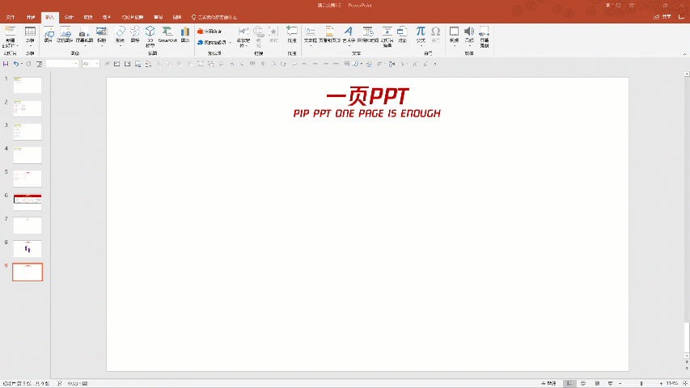Click the zoom slider in the status bar
This screenshot has height=388, width=690.
coord(641,383)
